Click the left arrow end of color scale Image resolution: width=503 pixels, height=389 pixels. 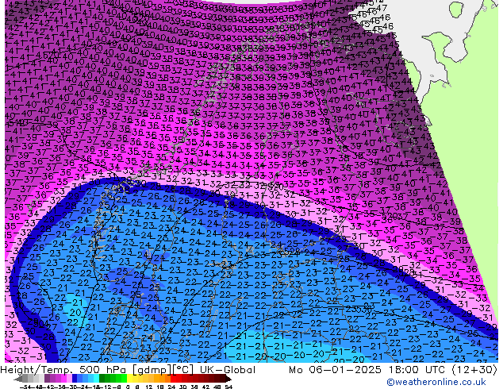(x=18, y=379)
